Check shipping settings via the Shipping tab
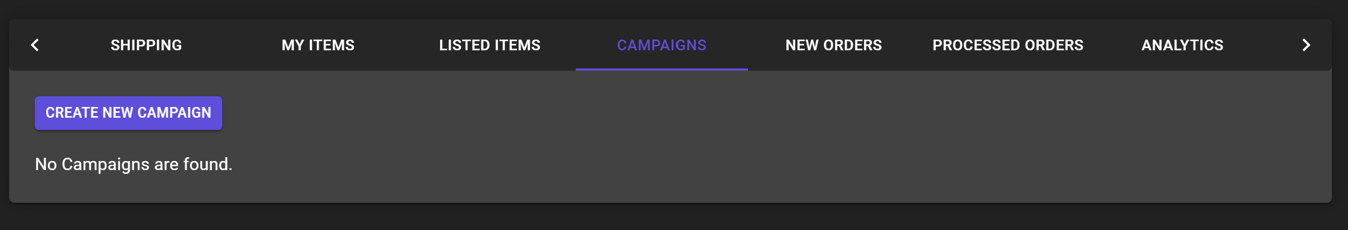The width and height of the screenshot is (1348, 230). pyautogui.click(x=146, y=45)
